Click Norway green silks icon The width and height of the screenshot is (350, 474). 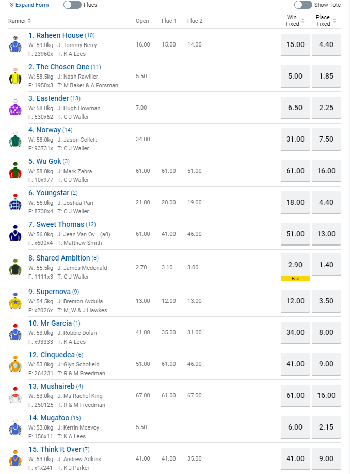[x=15, y=139]
